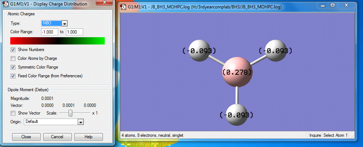Image resolution: width=363 pixels, height=147 pixels.
Task: Uncheck the Show Numbers checkbox
Action: pyautogui.click(x=13, y=50)
